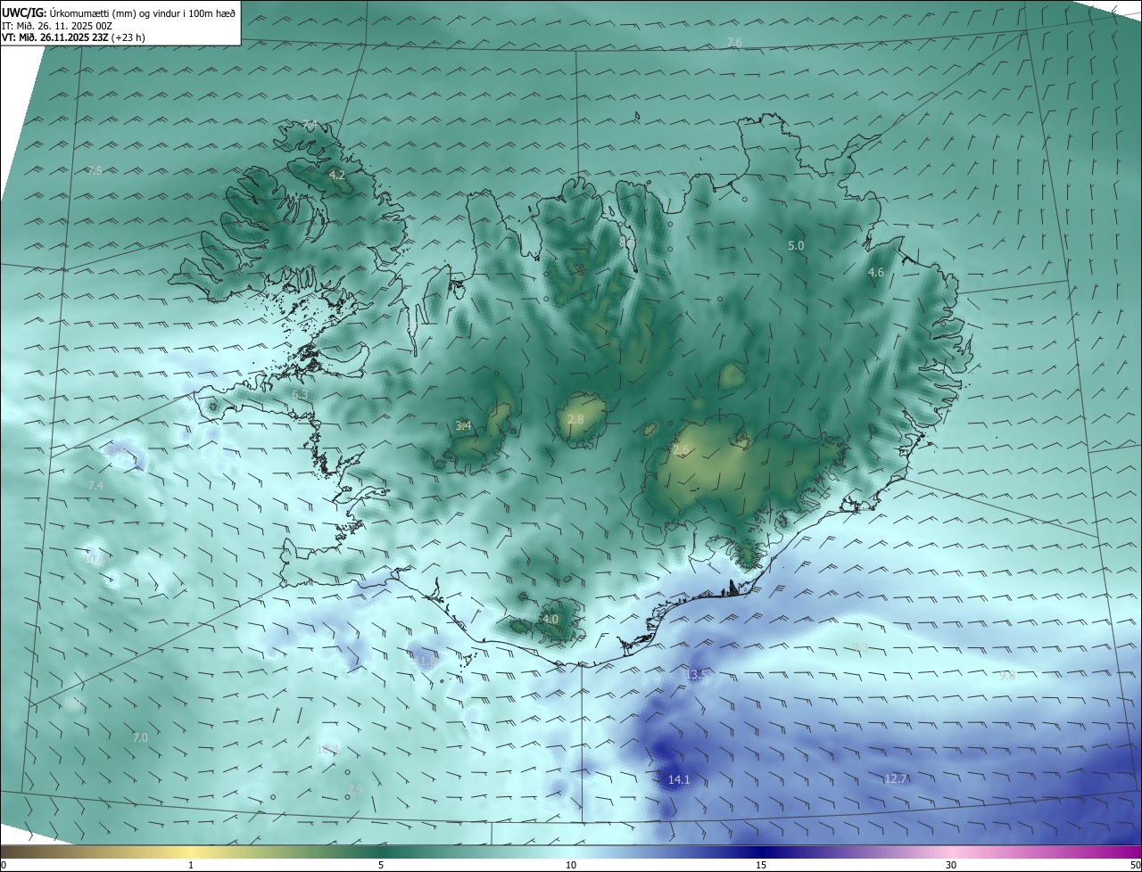
Task: Click the '0' tick label on the color scale
Action: point(4,865)
